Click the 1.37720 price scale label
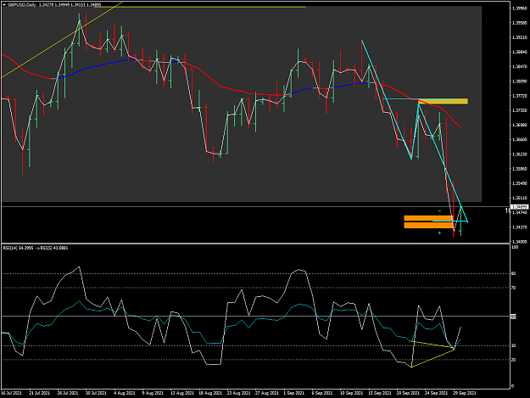 pos(520,96)
